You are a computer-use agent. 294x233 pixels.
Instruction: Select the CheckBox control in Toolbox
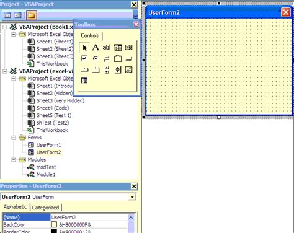[84, 58]
